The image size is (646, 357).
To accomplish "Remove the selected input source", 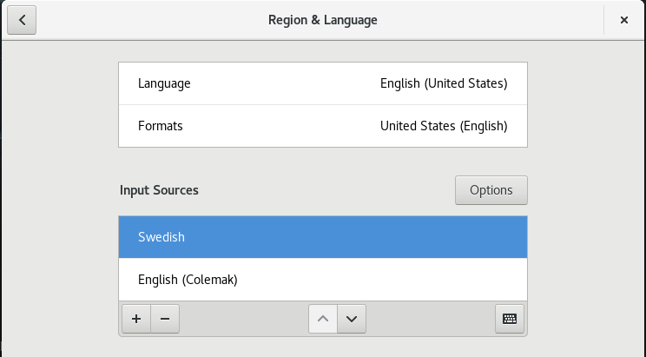I will 165,319.
